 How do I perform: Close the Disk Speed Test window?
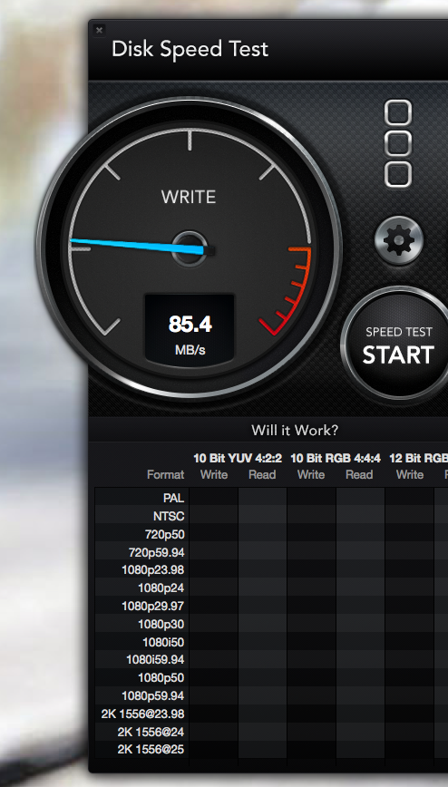[x=99, y=30]
